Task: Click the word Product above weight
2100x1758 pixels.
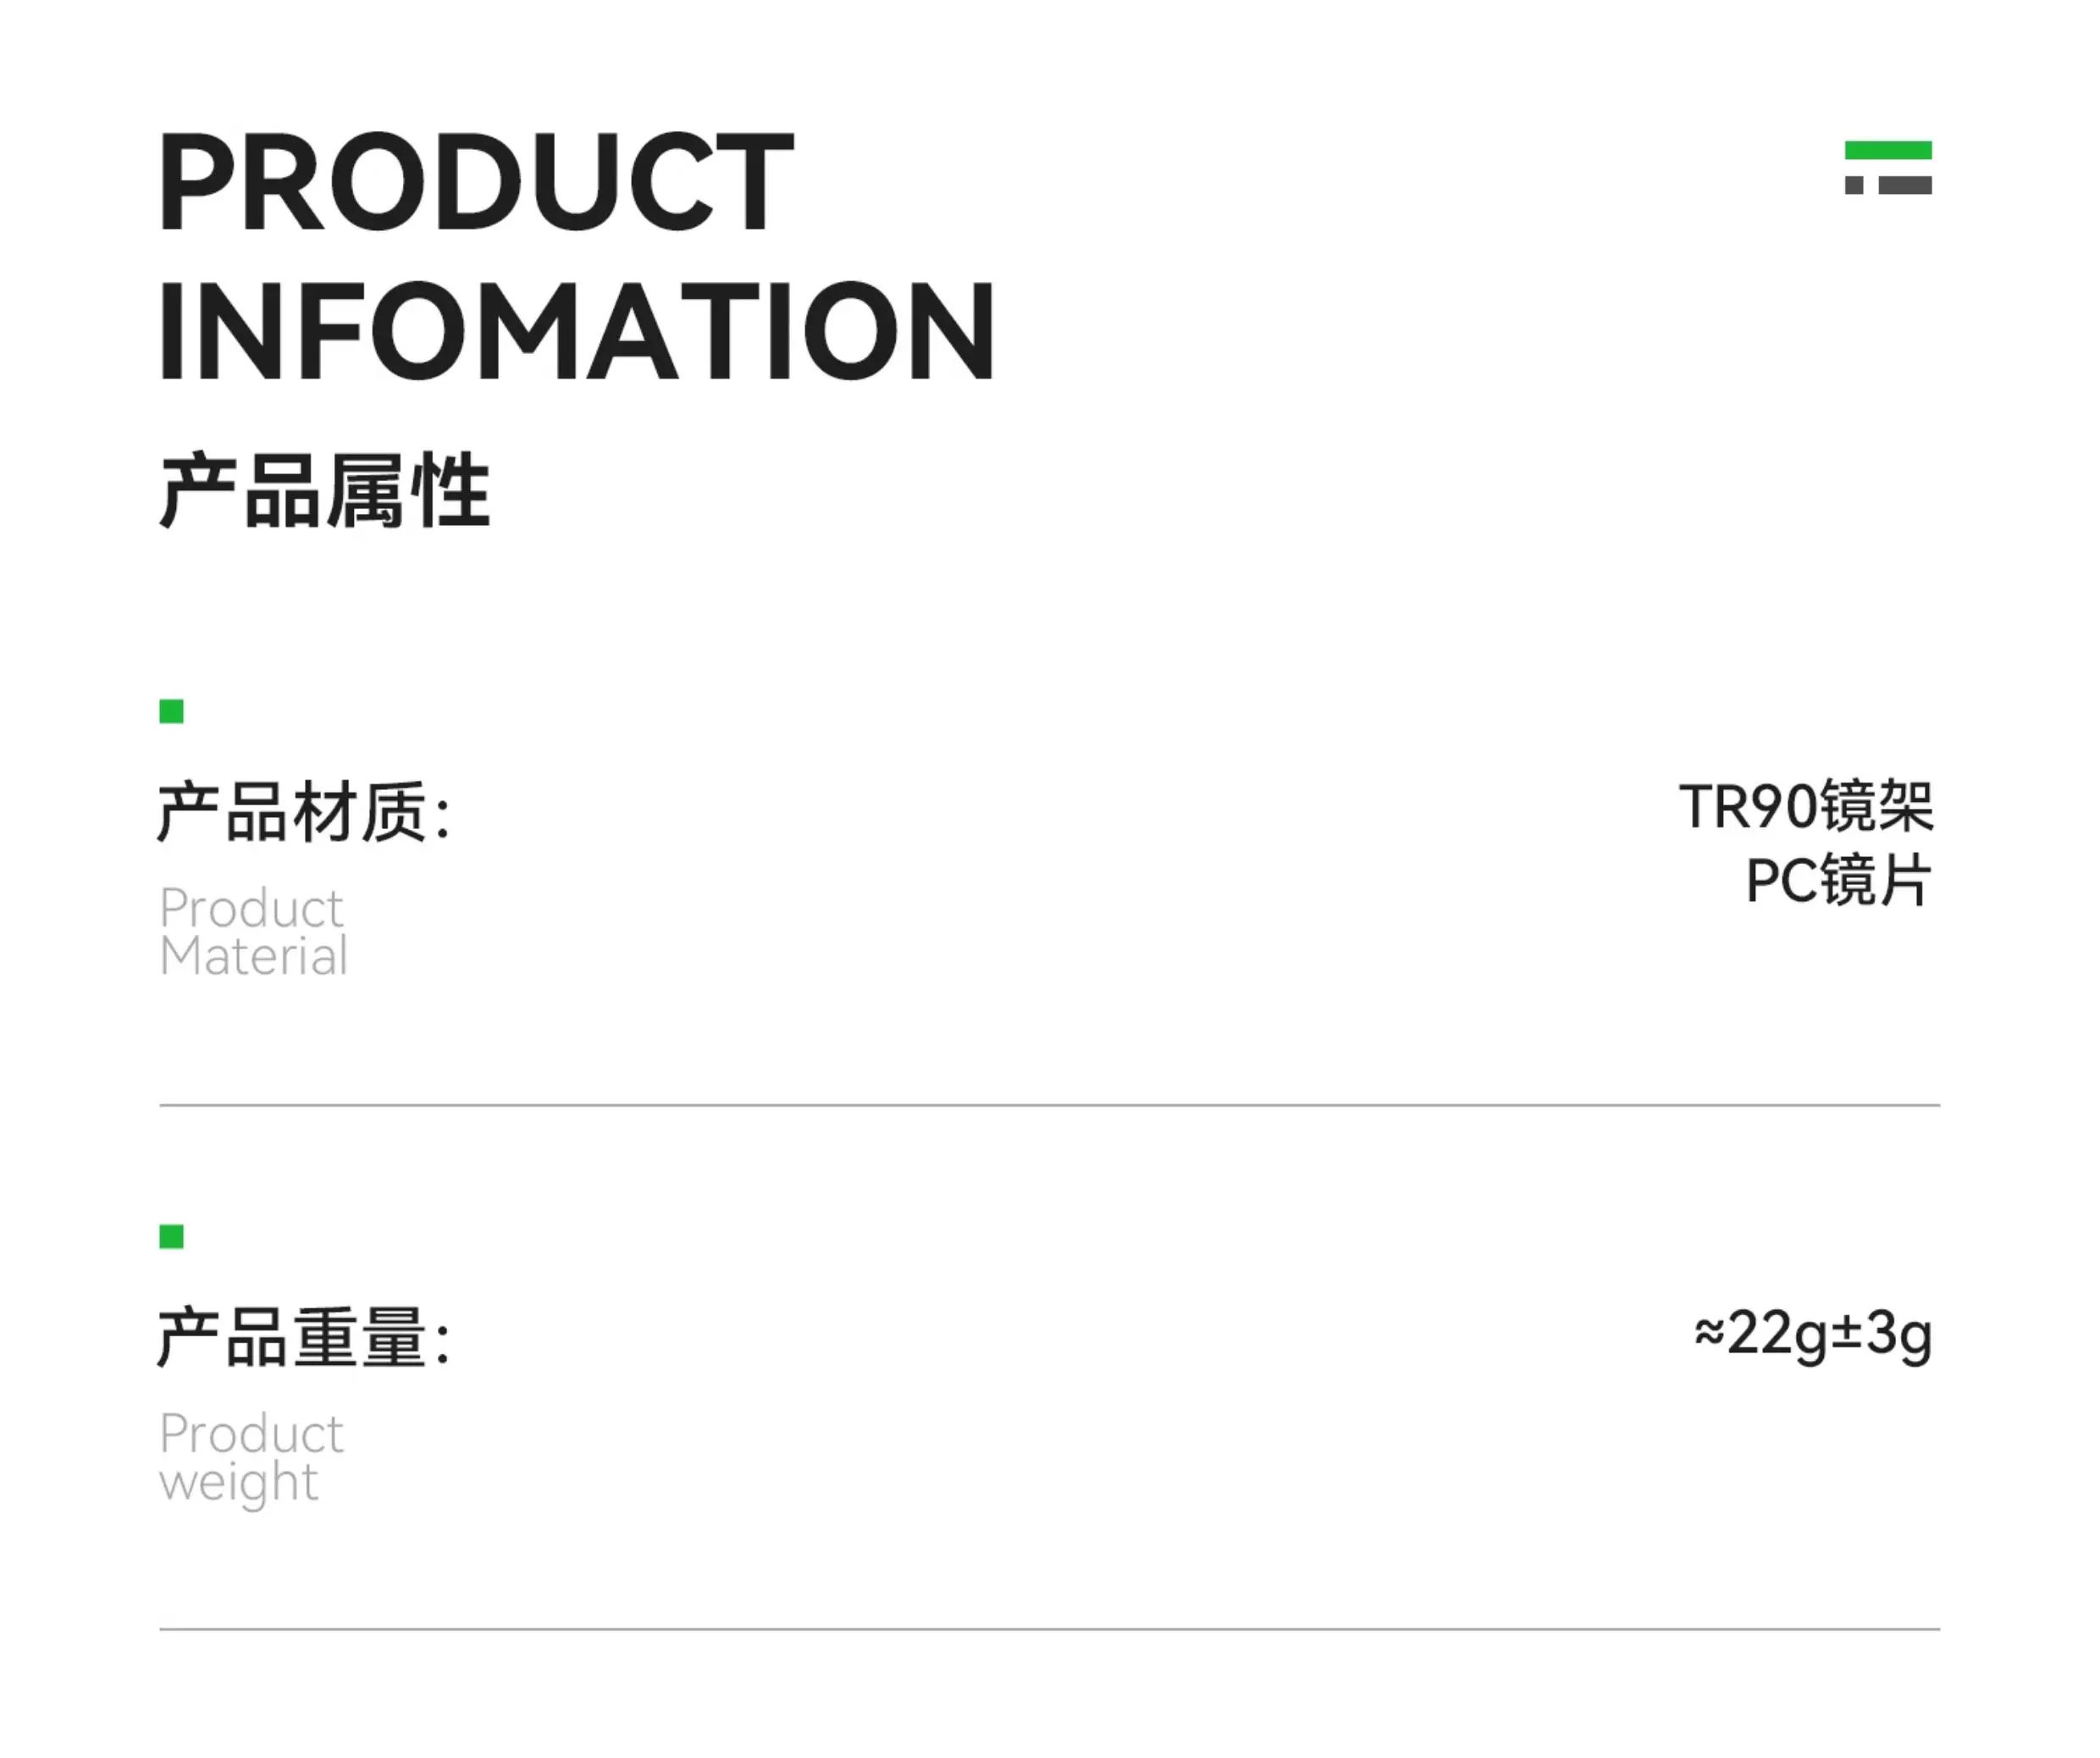Action: 251,1433
